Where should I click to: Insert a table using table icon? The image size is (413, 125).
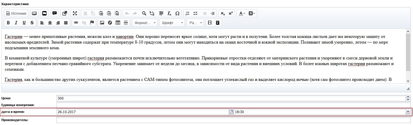pyautogui.click(x=118, y=23)
